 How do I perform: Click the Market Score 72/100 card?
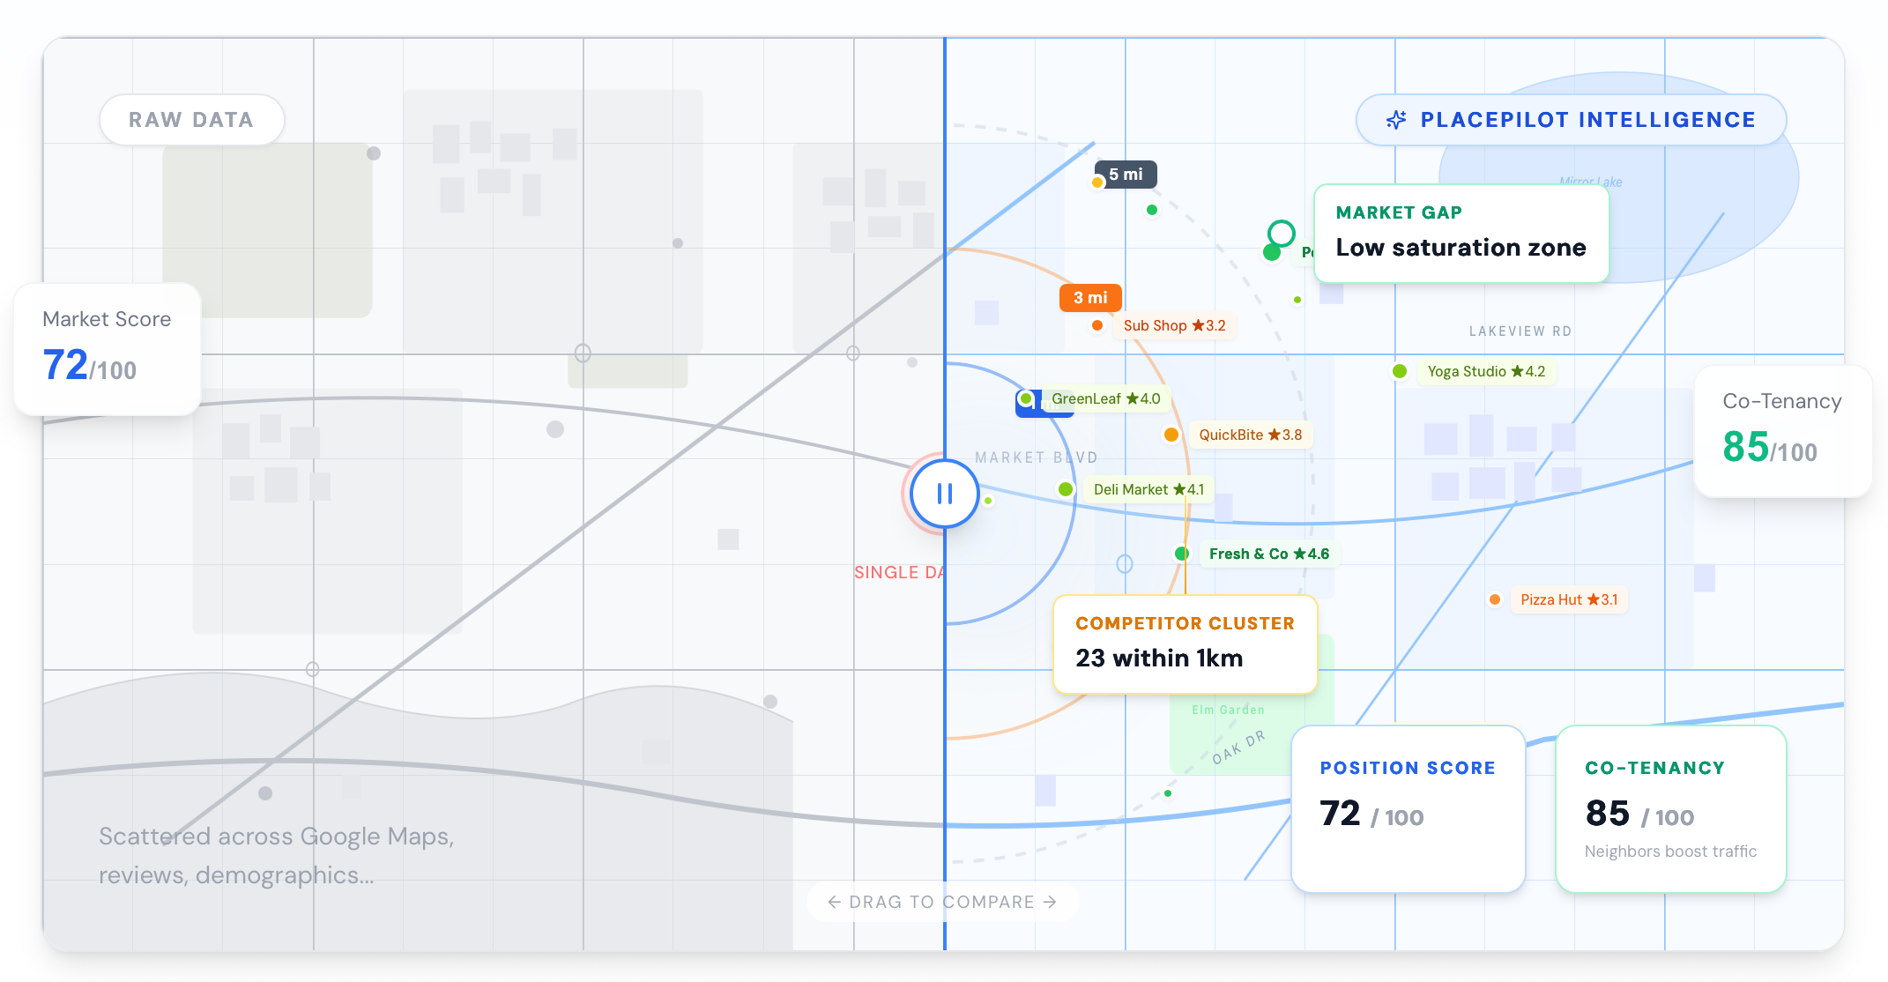tap(108, 347)
